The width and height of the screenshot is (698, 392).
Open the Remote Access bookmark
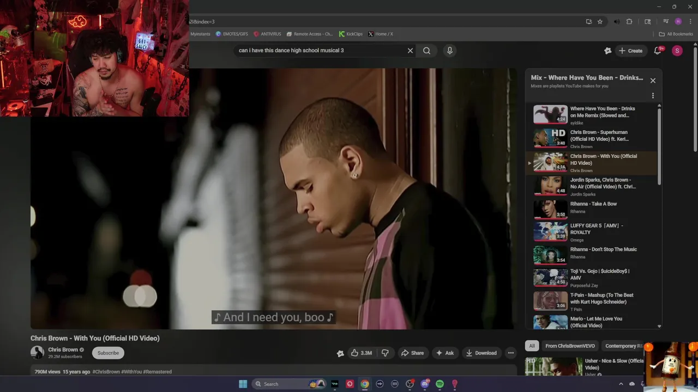pos(309,34)
